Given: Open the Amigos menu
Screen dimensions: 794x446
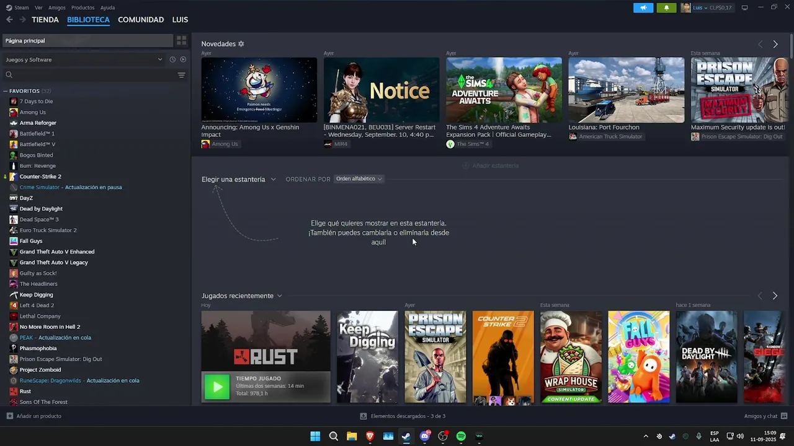Looking at the screenshot, I should pyautogui.click(x=57, y=7).
